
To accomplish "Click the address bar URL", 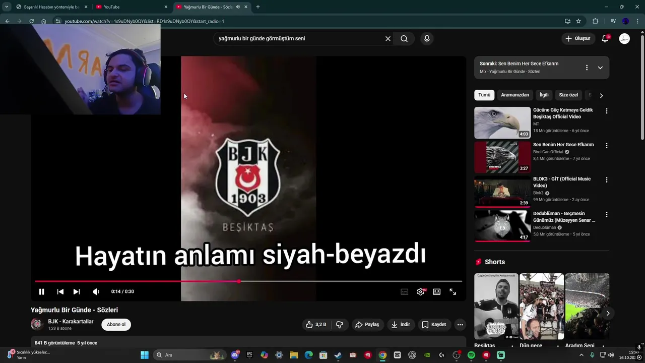I will 144,21.
